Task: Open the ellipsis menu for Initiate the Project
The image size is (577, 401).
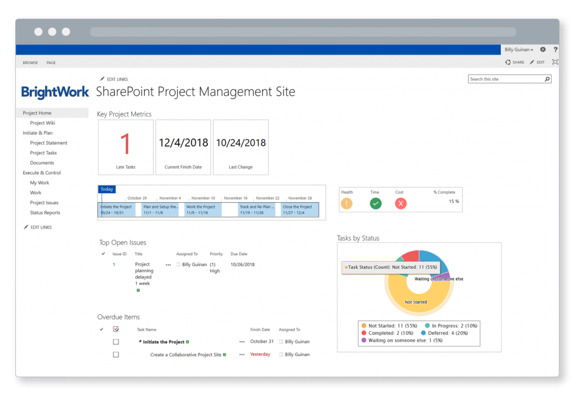Action: (x=242, y=341)
